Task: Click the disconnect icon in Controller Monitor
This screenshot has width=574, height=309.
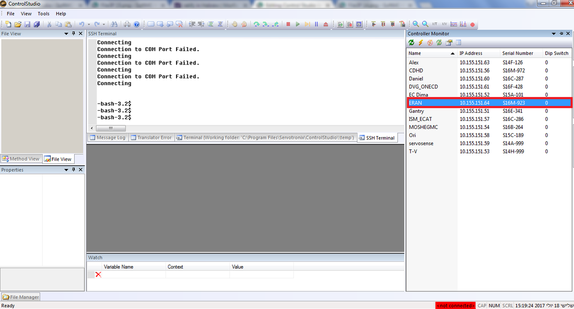Action: [x=430, y=43]
